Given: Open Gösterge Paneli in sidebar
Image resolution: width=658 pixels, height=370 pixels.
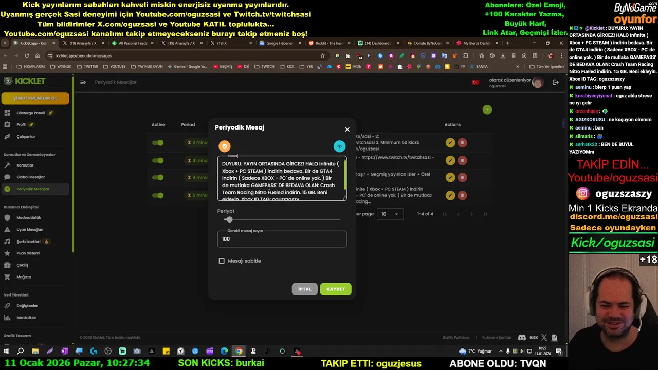Looking at the screenshot, I should [35, 113].
